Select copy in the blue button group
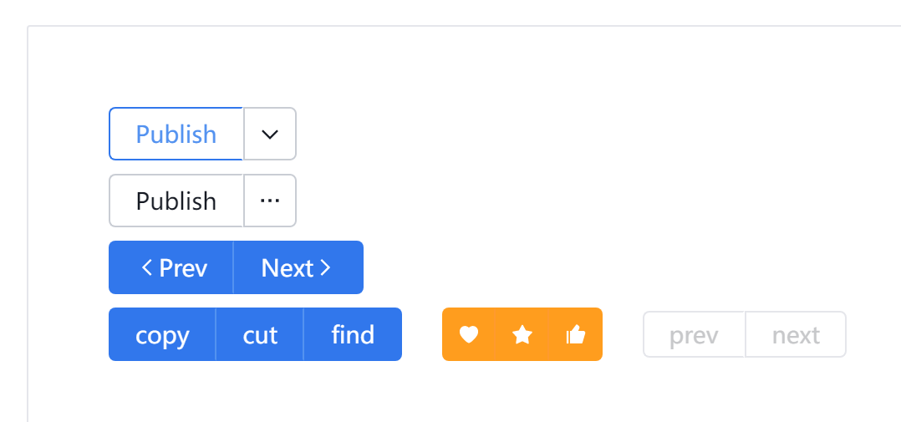Screen dimensions: 901x422 pos(162,334)
